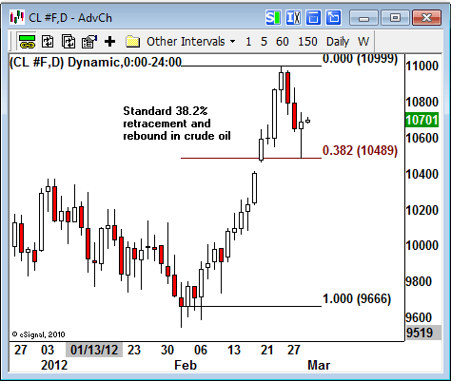Click the green chain link icon

[27, 42]
